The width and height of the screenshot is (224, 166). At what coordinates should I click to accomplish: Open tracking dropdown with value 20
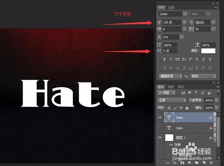pos(213,29)
